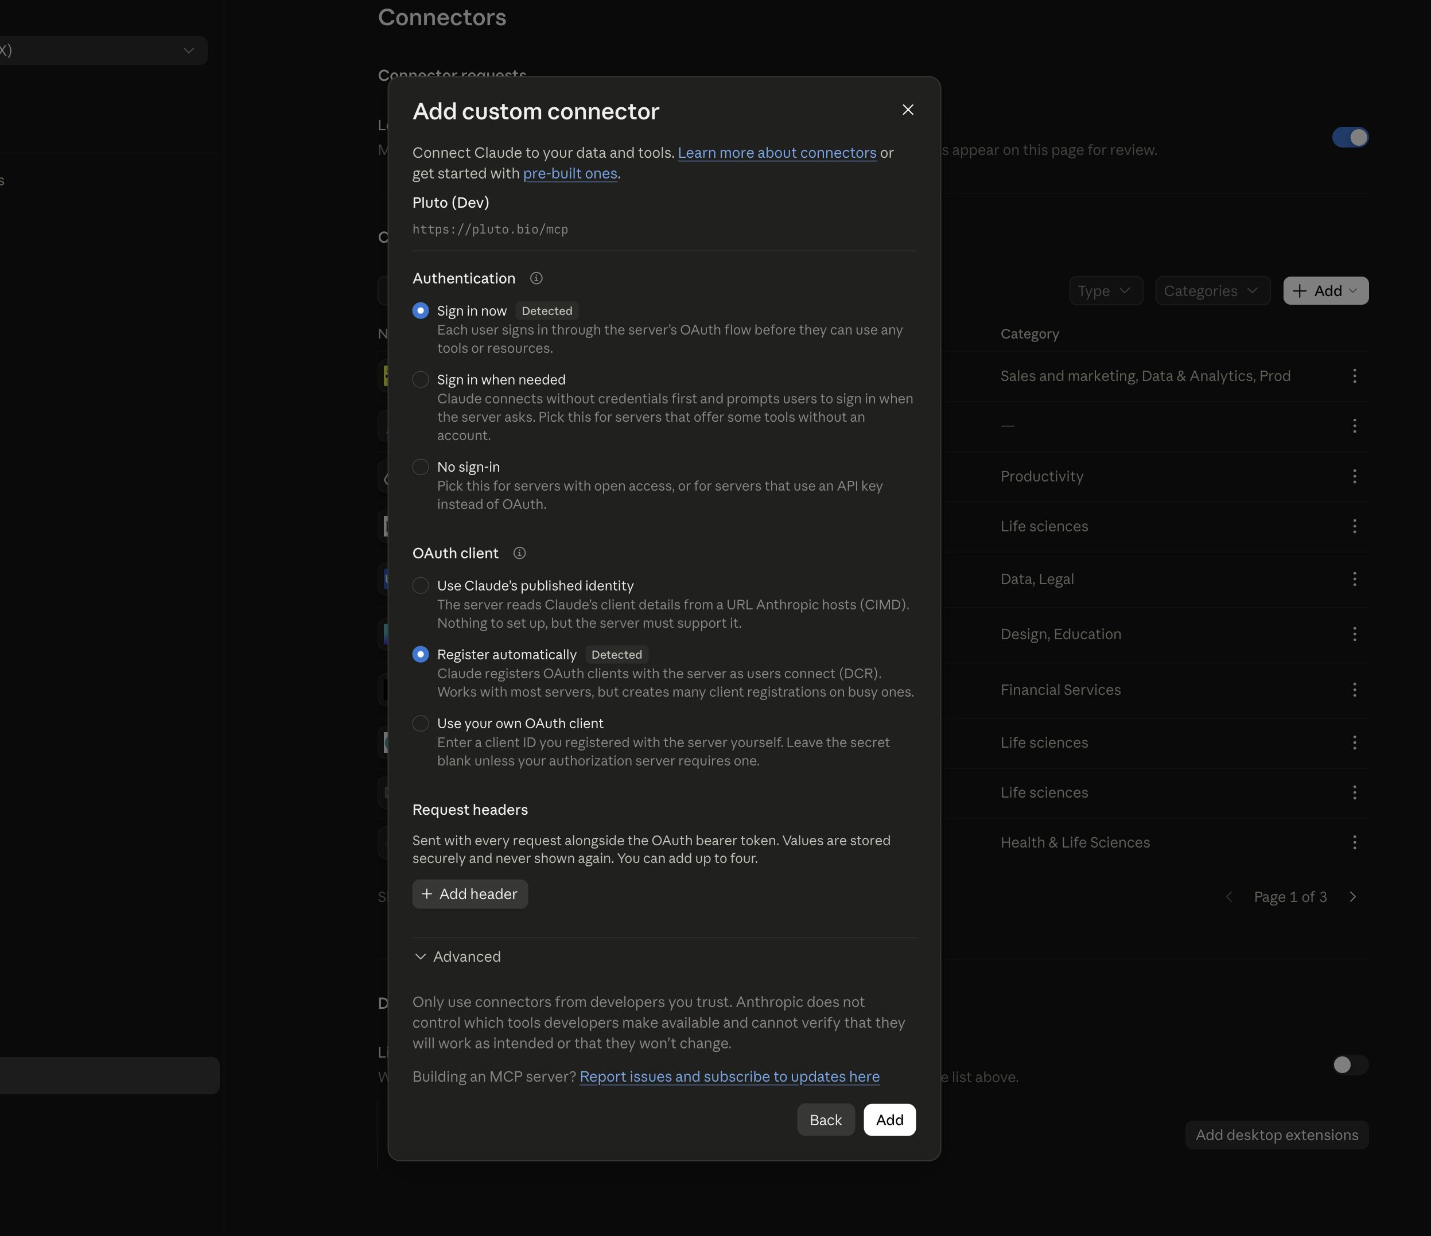Image resolution: width=1431 pixels, height=1236 pixels.
Task: Click the Category column header
Action: (x=1029, y=333)
